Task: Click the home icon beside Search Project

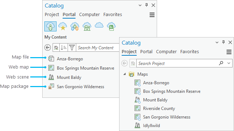Action: pyautogui.click(x=133, y=64)
